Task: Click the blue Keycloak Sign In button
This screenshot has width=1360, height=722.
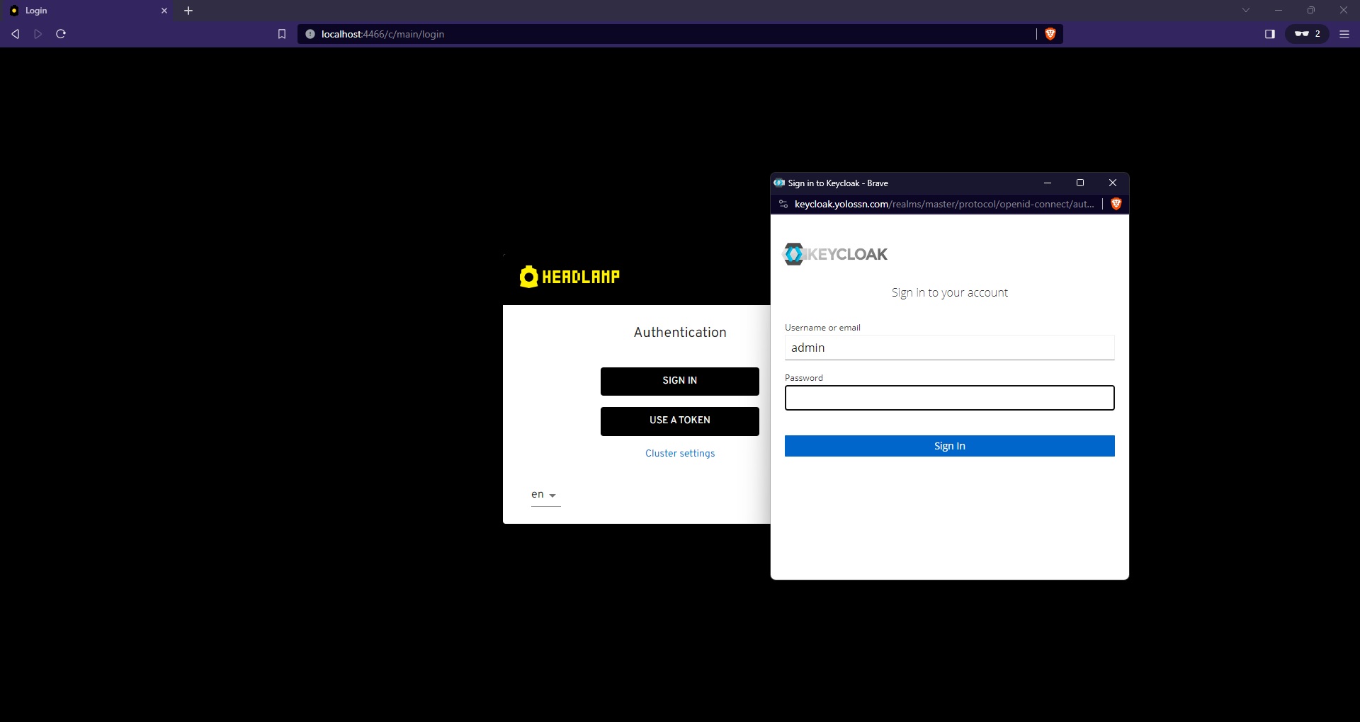Action: tap(949, 446)
